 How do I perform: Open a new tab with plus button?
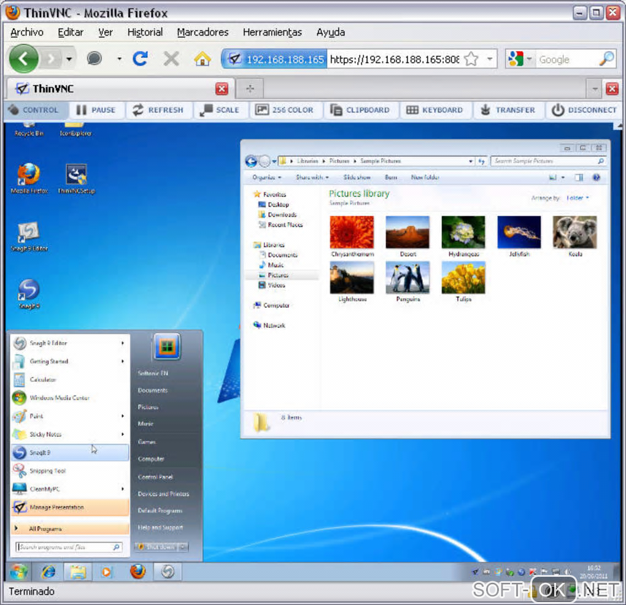pyautogui.click(x=250, y=88)
